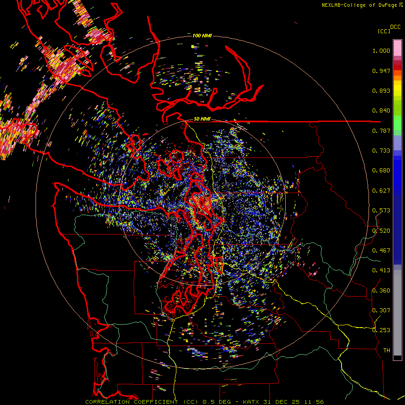Click the [CC] units label
Image resolution: width=405 pixels, height=405 pixels.
click(384, 31)
